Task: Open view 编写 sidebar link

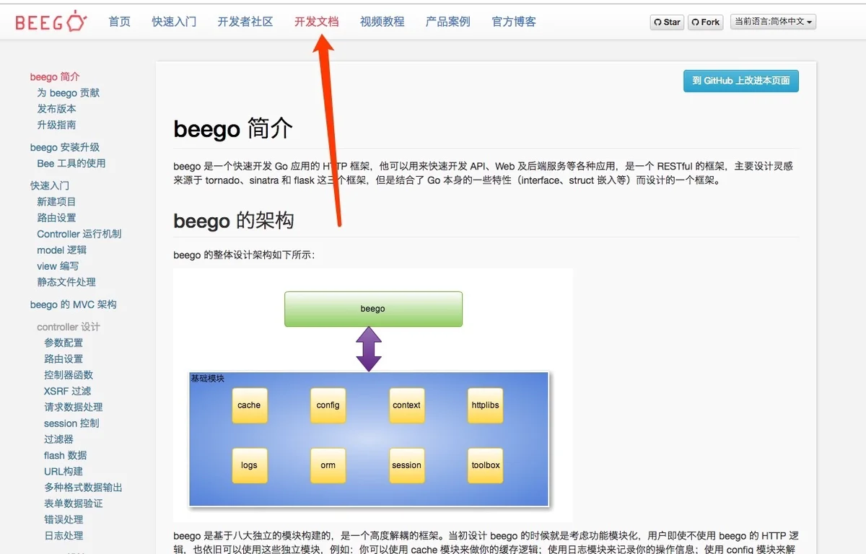Action: tap(58, 265)
